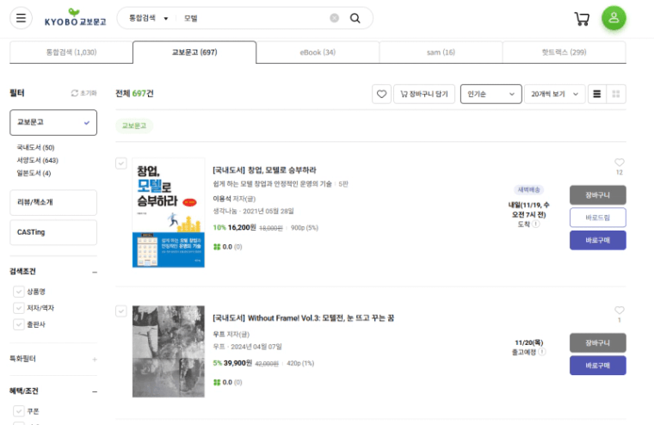Switch to the eBook (34) tab

click(318, 52)
